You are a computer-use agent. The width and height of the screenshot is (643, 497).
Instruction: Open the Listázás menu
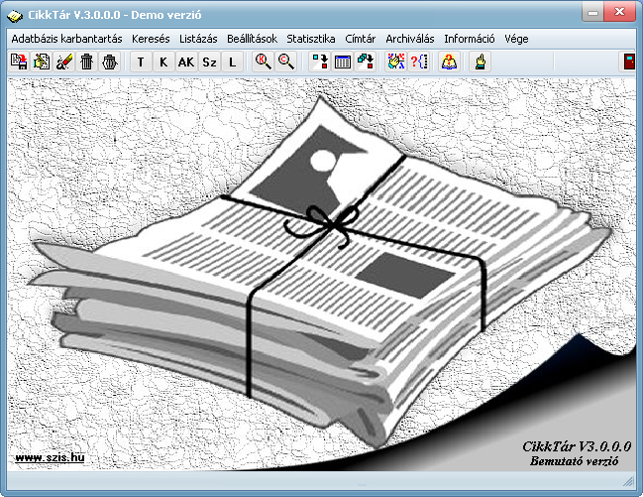tap(198, 39)
